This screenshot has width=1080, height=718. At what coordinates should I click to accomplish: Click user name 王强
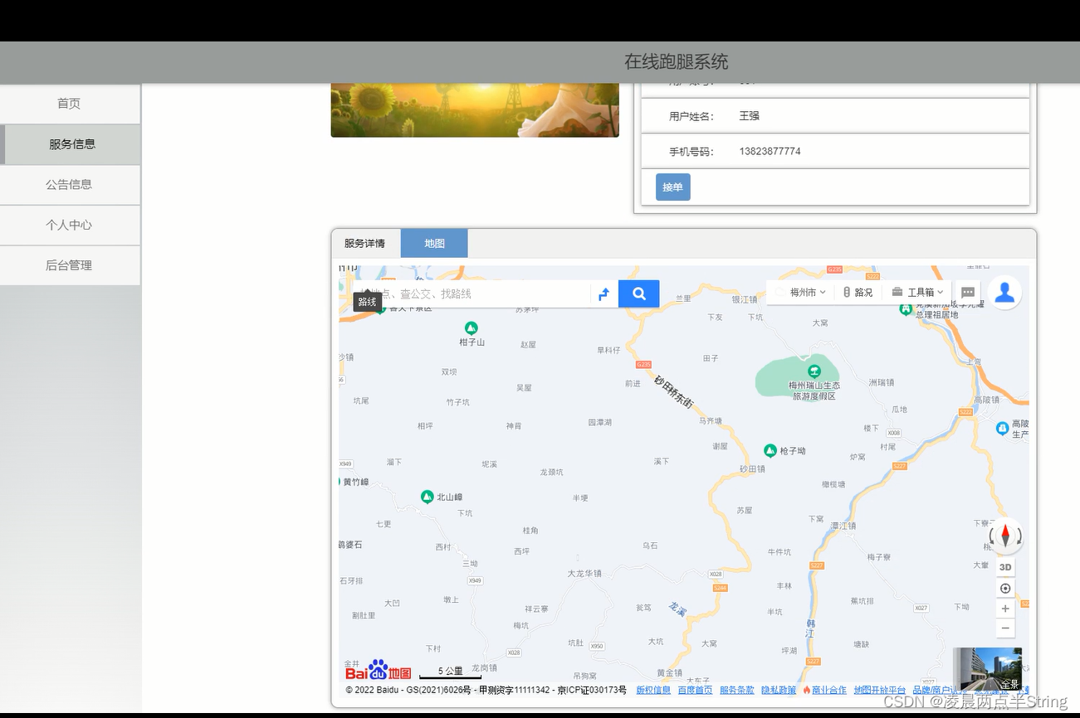pos(749,116)
